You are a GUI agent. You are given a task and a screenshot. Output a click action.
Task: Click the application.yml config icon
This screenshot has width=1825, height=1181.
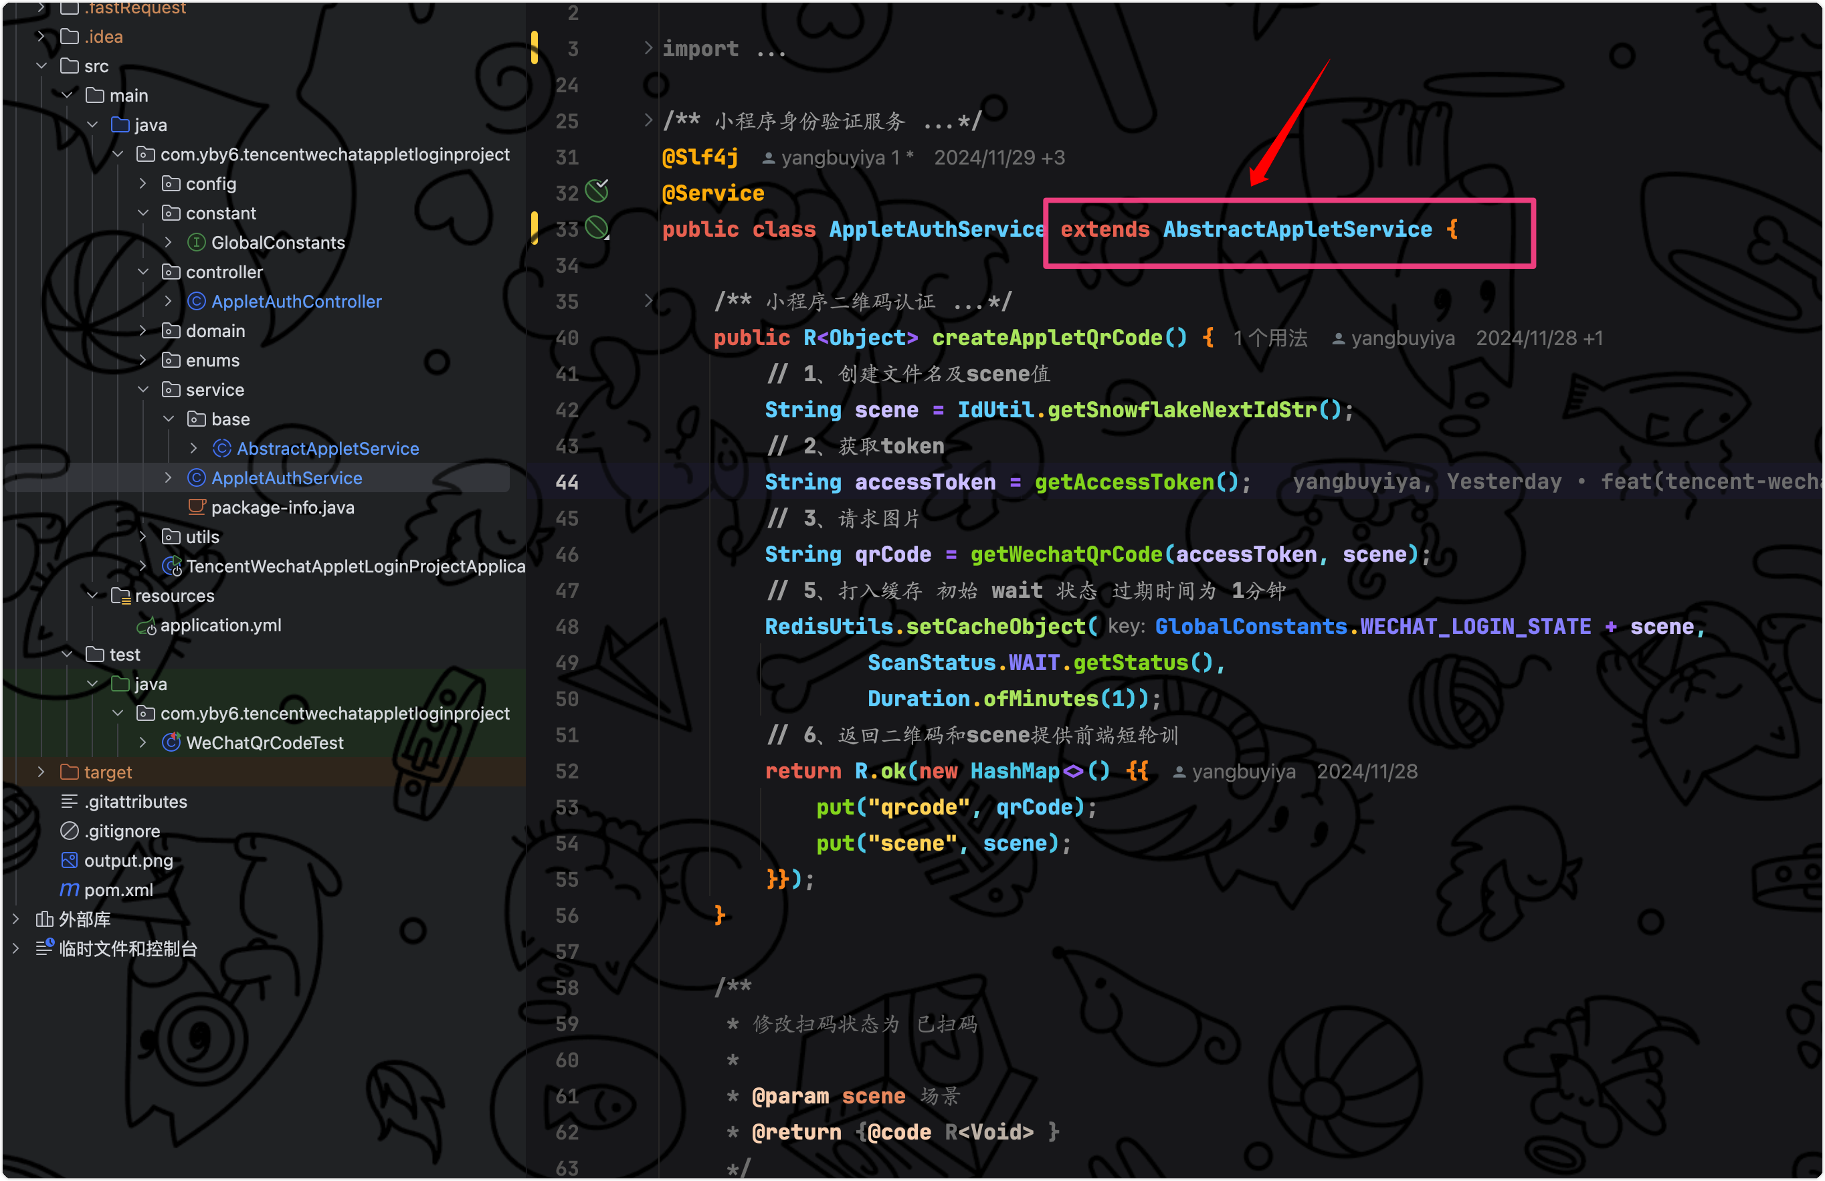(147, 625)
